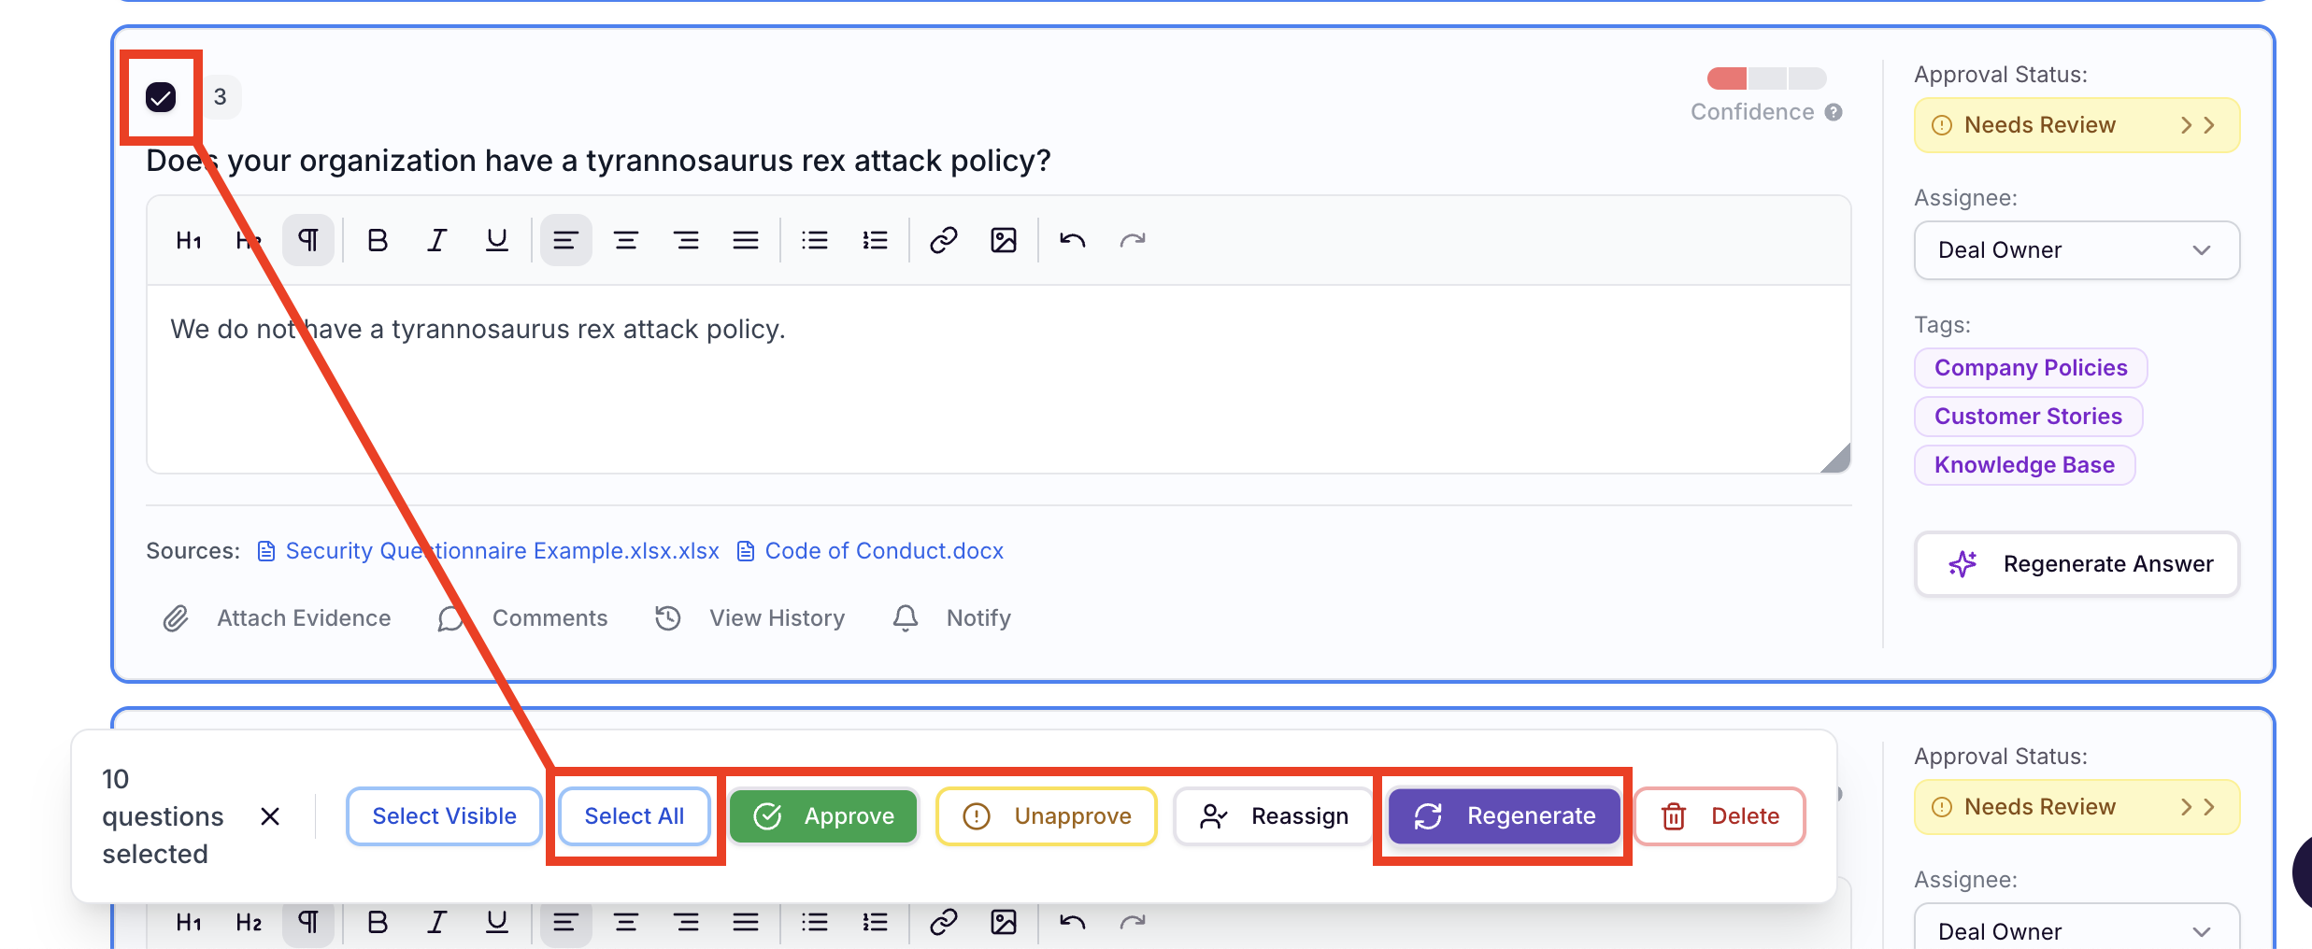Insert an image in the lower card's editor toolbar

click(1004, 923)
